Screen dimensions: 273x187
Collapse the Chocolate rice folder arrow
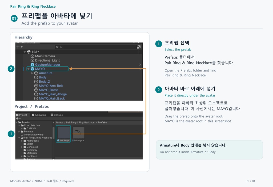(x=19, y=125)
